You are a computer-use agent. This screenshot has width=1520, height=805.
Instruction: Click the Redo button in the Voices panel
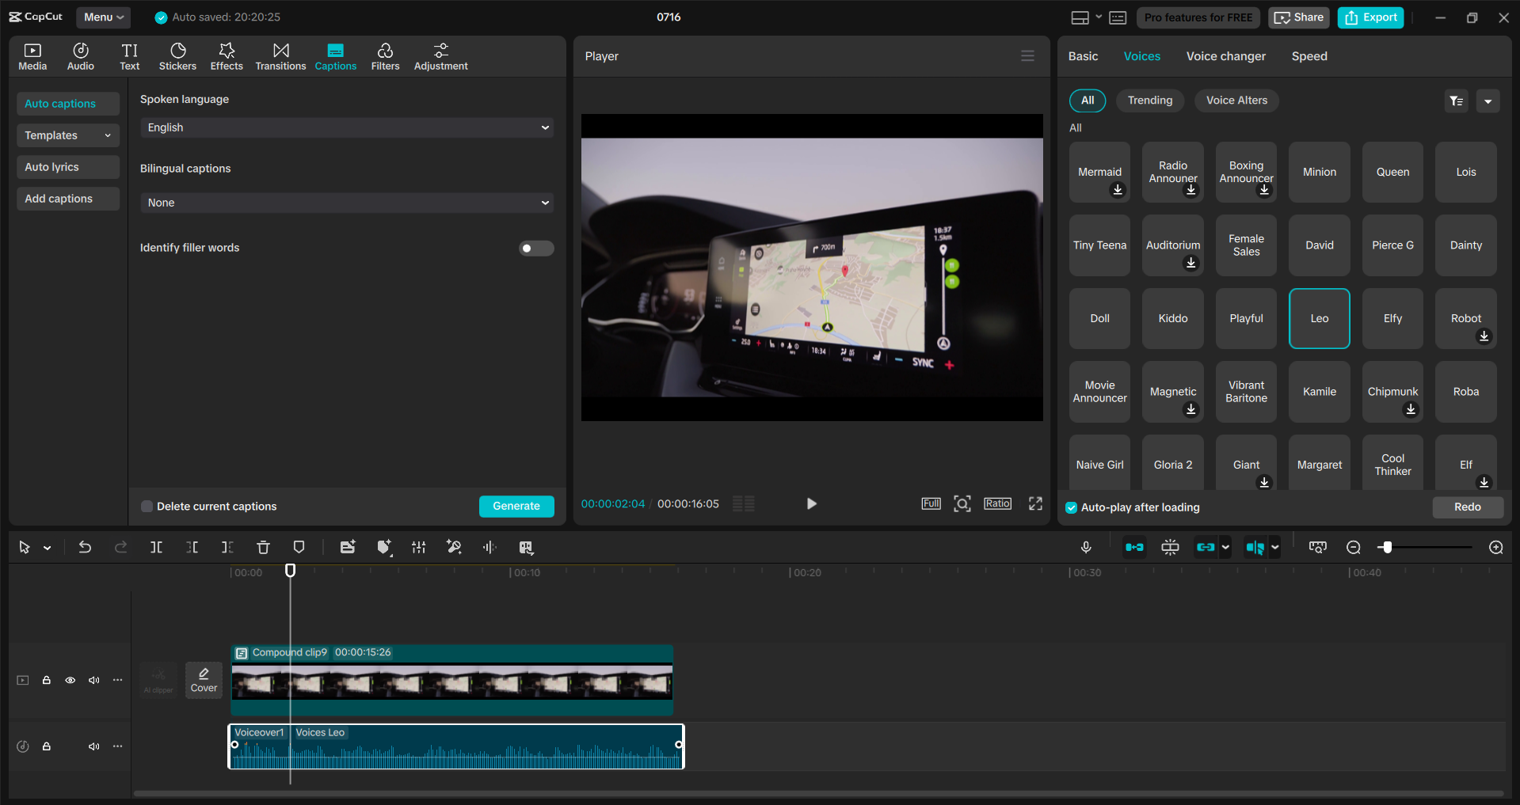(x=1467, y=507)
